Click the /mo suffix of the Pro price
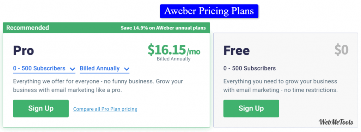 [x=194, y=52]
